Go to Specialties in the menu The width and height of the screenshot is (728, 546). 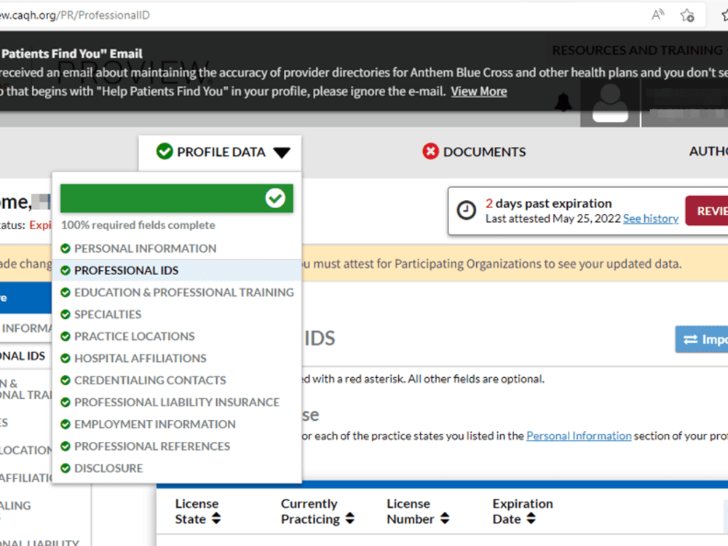click(x=108, y=314)
